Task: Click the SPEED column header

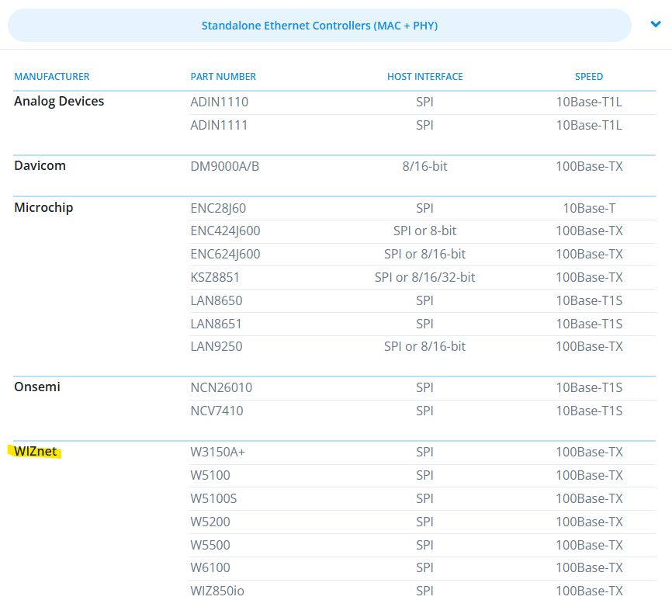Action: [589, 77]
